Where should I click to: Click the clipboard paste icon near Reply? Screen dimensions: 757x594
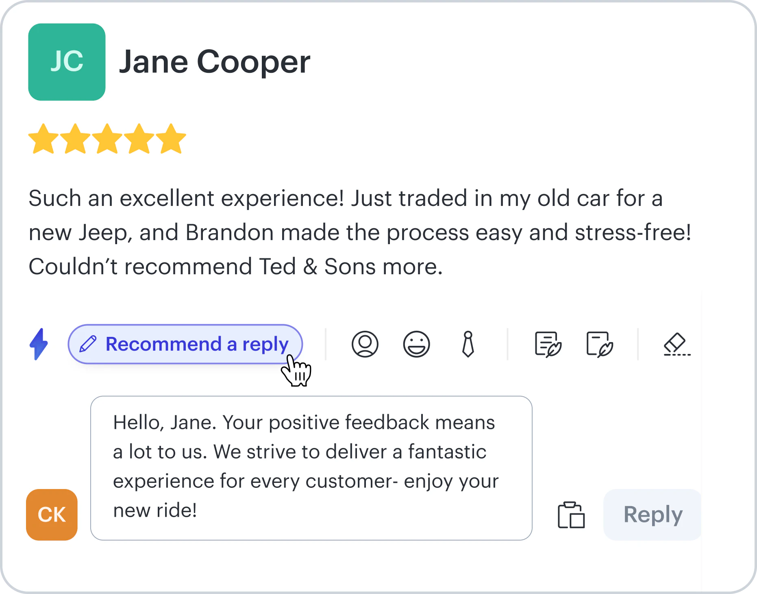click(571, 515)
